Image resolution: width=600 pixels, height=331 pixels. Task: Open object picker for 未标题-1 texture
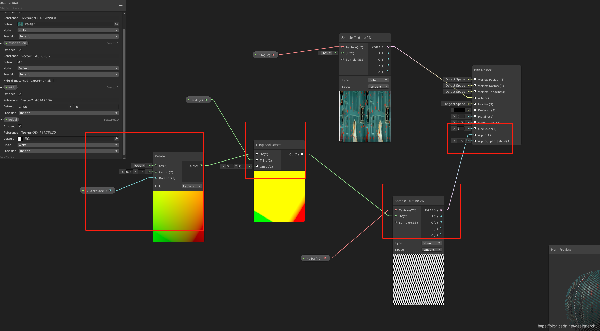[116, 24]
